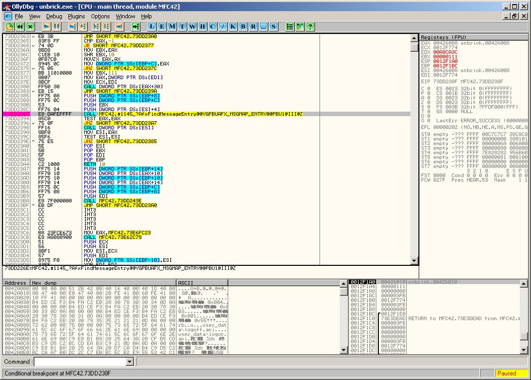
Task: Select the CALL MFC42.73DD243E line
Action: (206, 201)
